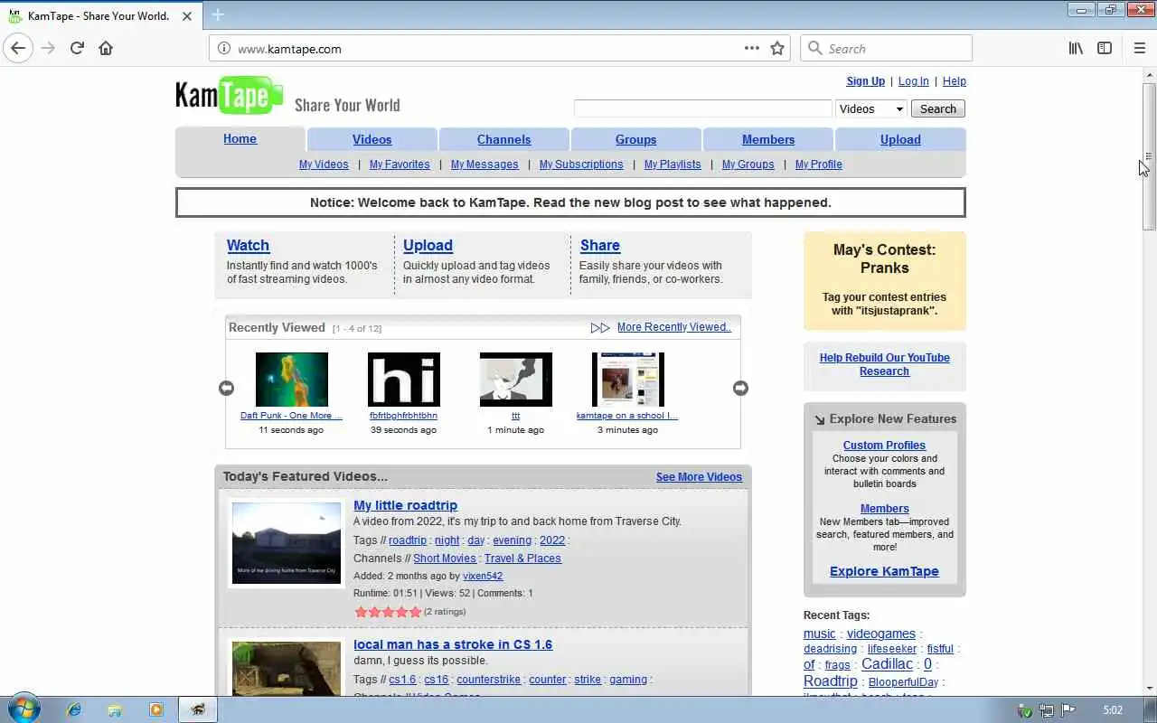
Task: Open site information icon in address bar
Action: pos(223,49)
